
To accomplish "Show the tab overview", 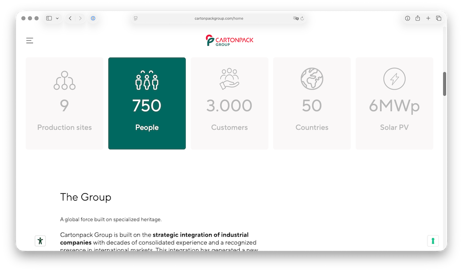I will [439, 18].
